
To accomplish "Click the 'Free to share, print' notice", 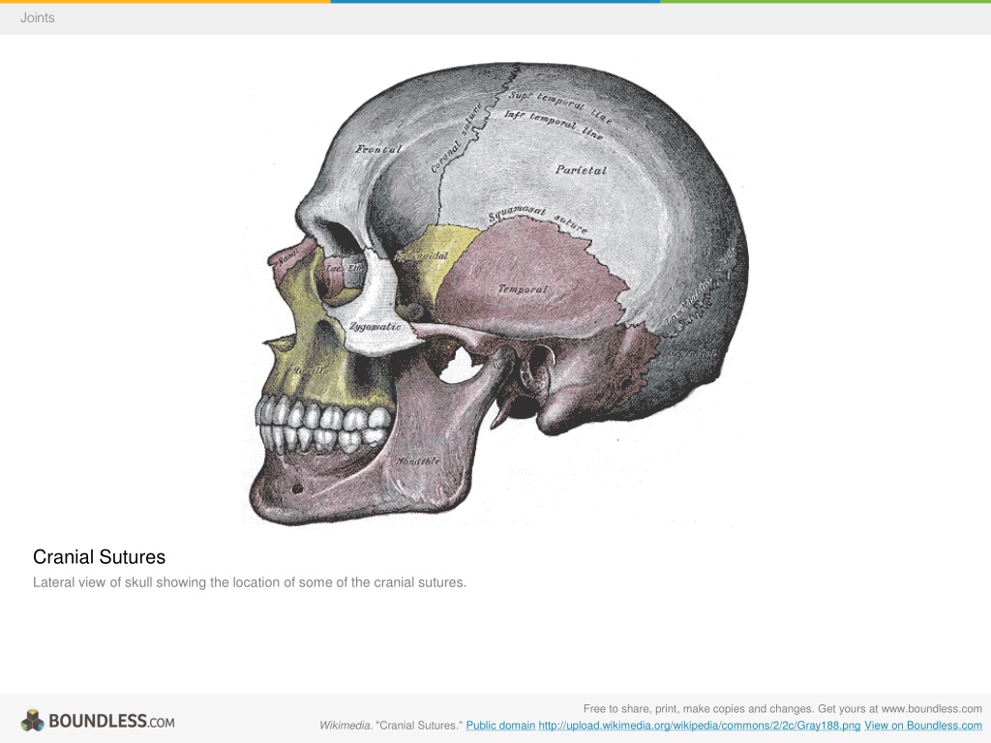I will click(782, 709).
